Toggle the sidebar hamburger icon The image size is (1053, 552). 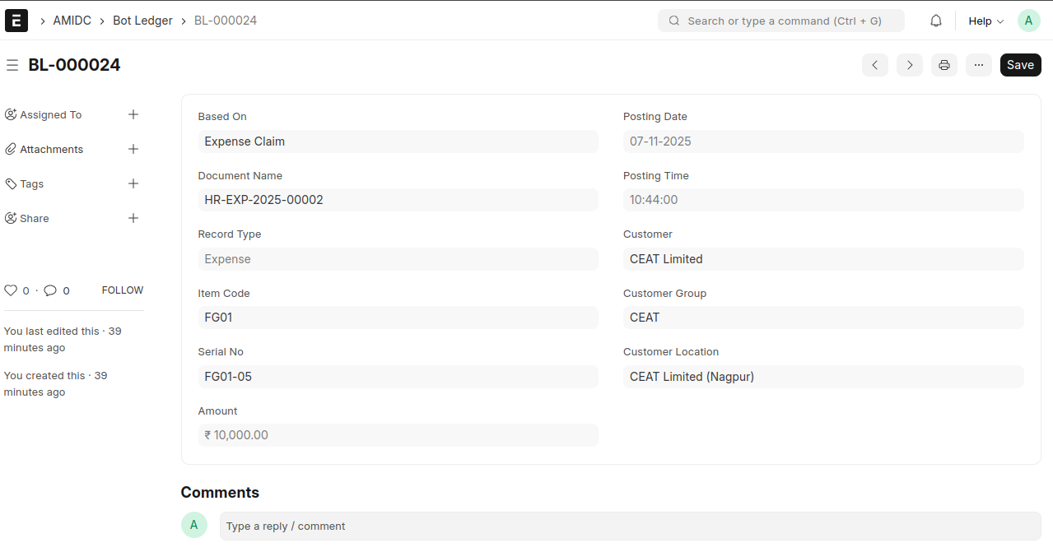coord(12,65)
